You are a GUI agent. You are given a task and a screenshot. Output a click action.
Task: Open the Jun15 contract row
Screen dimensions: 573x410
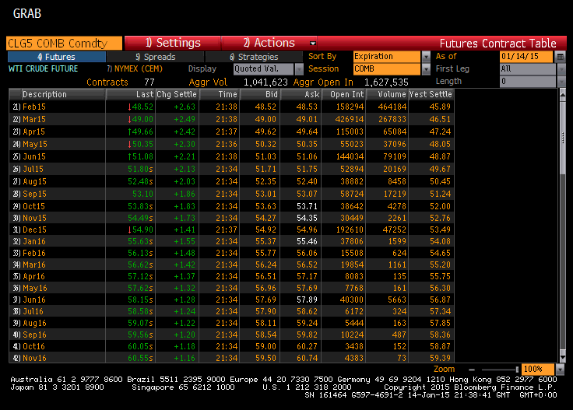[x=231, y=156]
